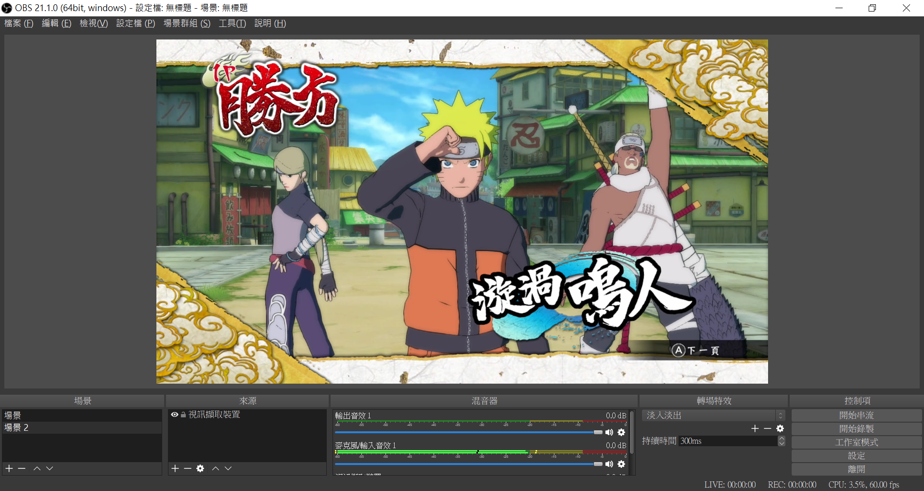The height and width of the screenshot is (491, 924).
Task: Open the 編輯 (E) menu
Action: pos(56,23)
